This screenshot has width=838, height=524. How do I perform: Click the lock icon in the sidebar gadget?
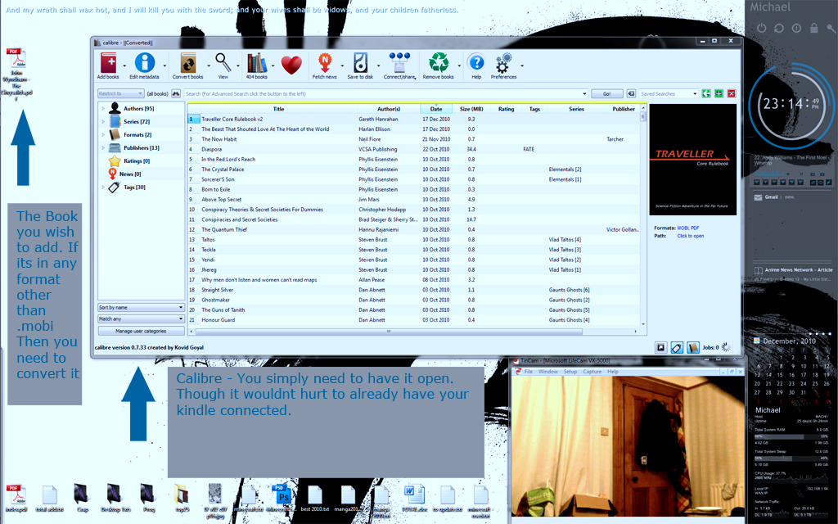pos(814,28)
